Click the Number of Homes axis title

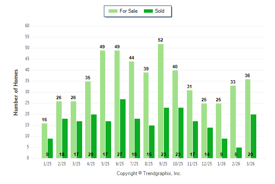[16, 92]
